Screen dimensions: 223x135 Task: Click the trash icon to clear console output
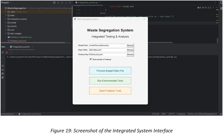pyautogui.click(x=3, y=77)
